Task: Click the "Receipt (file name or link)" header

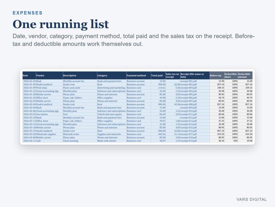Action: pos(195,75)
